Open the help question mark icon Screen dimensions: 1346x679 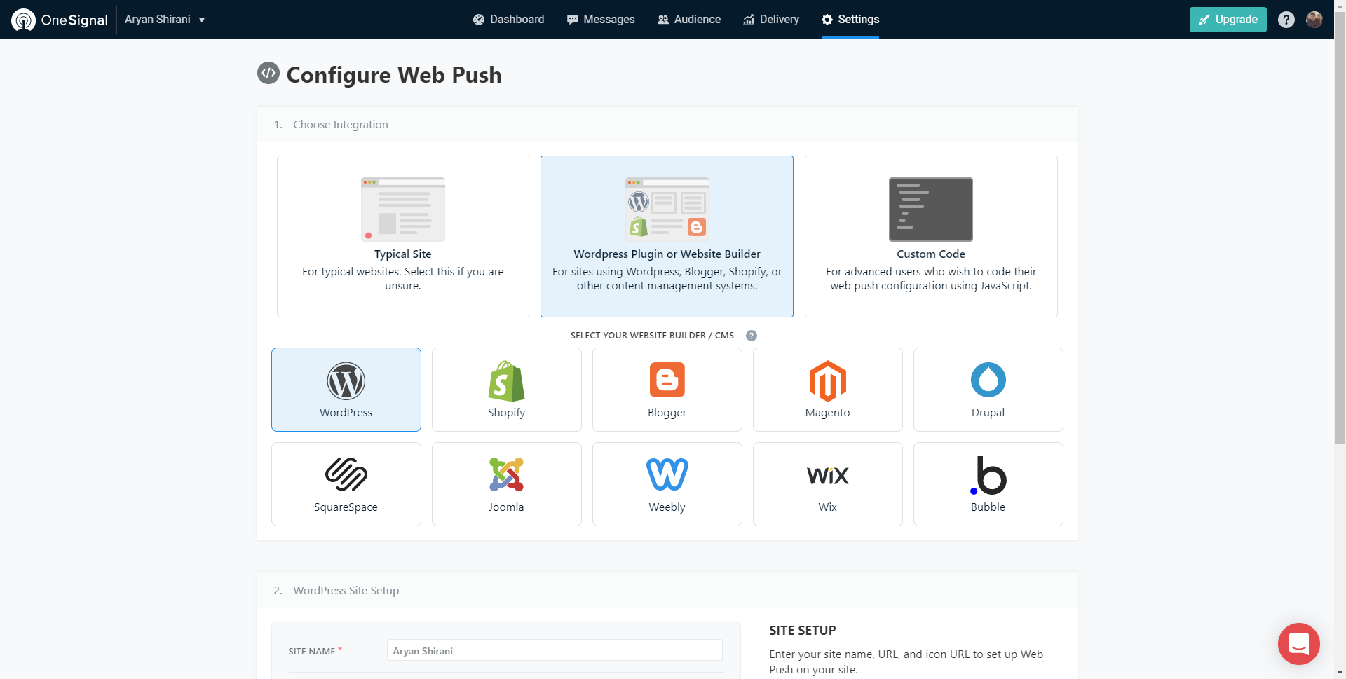1286,20
